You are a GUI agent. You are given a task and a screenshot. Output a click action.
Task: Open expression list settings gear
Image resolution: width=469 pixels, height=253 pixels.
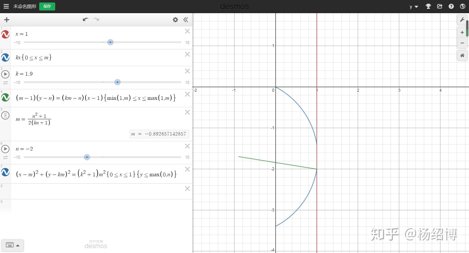(175, 20)
